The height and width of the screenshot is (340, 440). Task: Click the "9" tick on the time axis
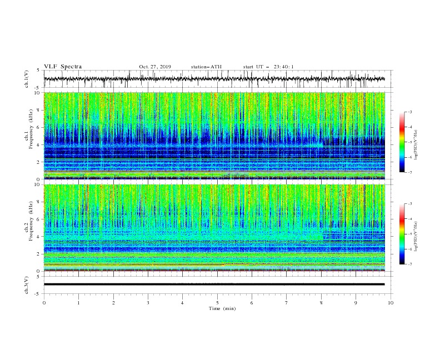(356, 303)
